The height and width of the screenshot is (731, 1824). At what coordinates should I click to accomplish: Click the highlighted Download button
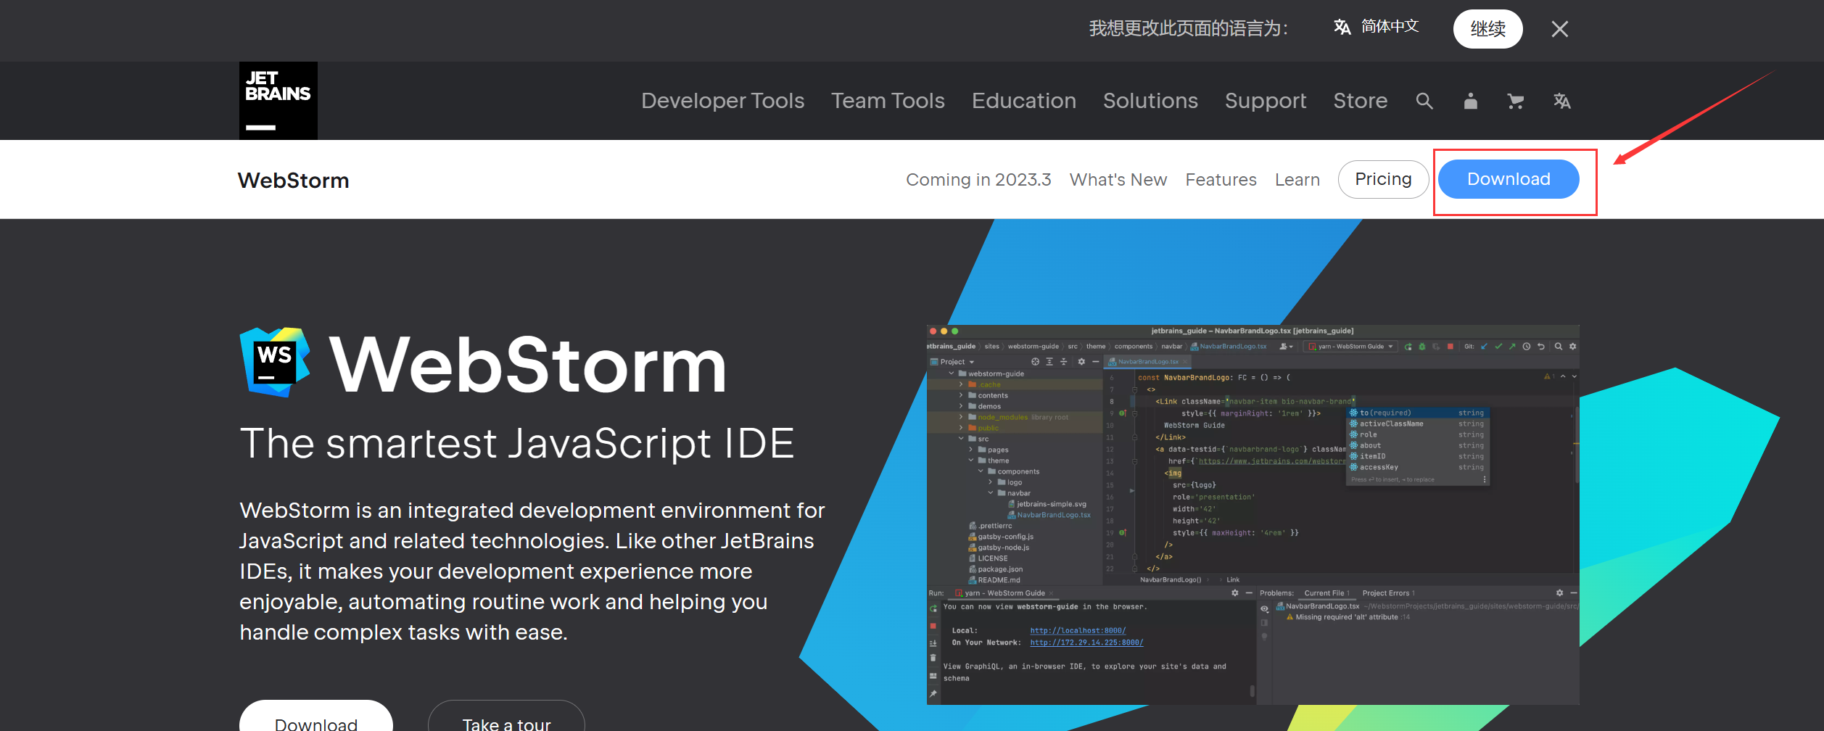click(1509, 179)
